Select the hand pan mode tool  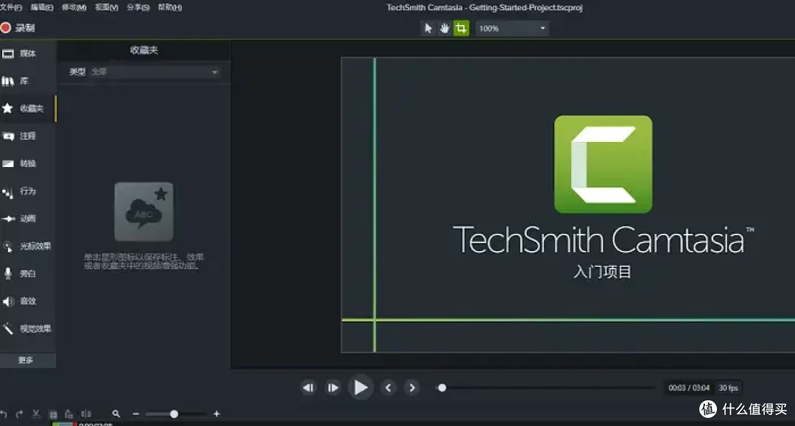pyautogui.click(x=444, y=29)
